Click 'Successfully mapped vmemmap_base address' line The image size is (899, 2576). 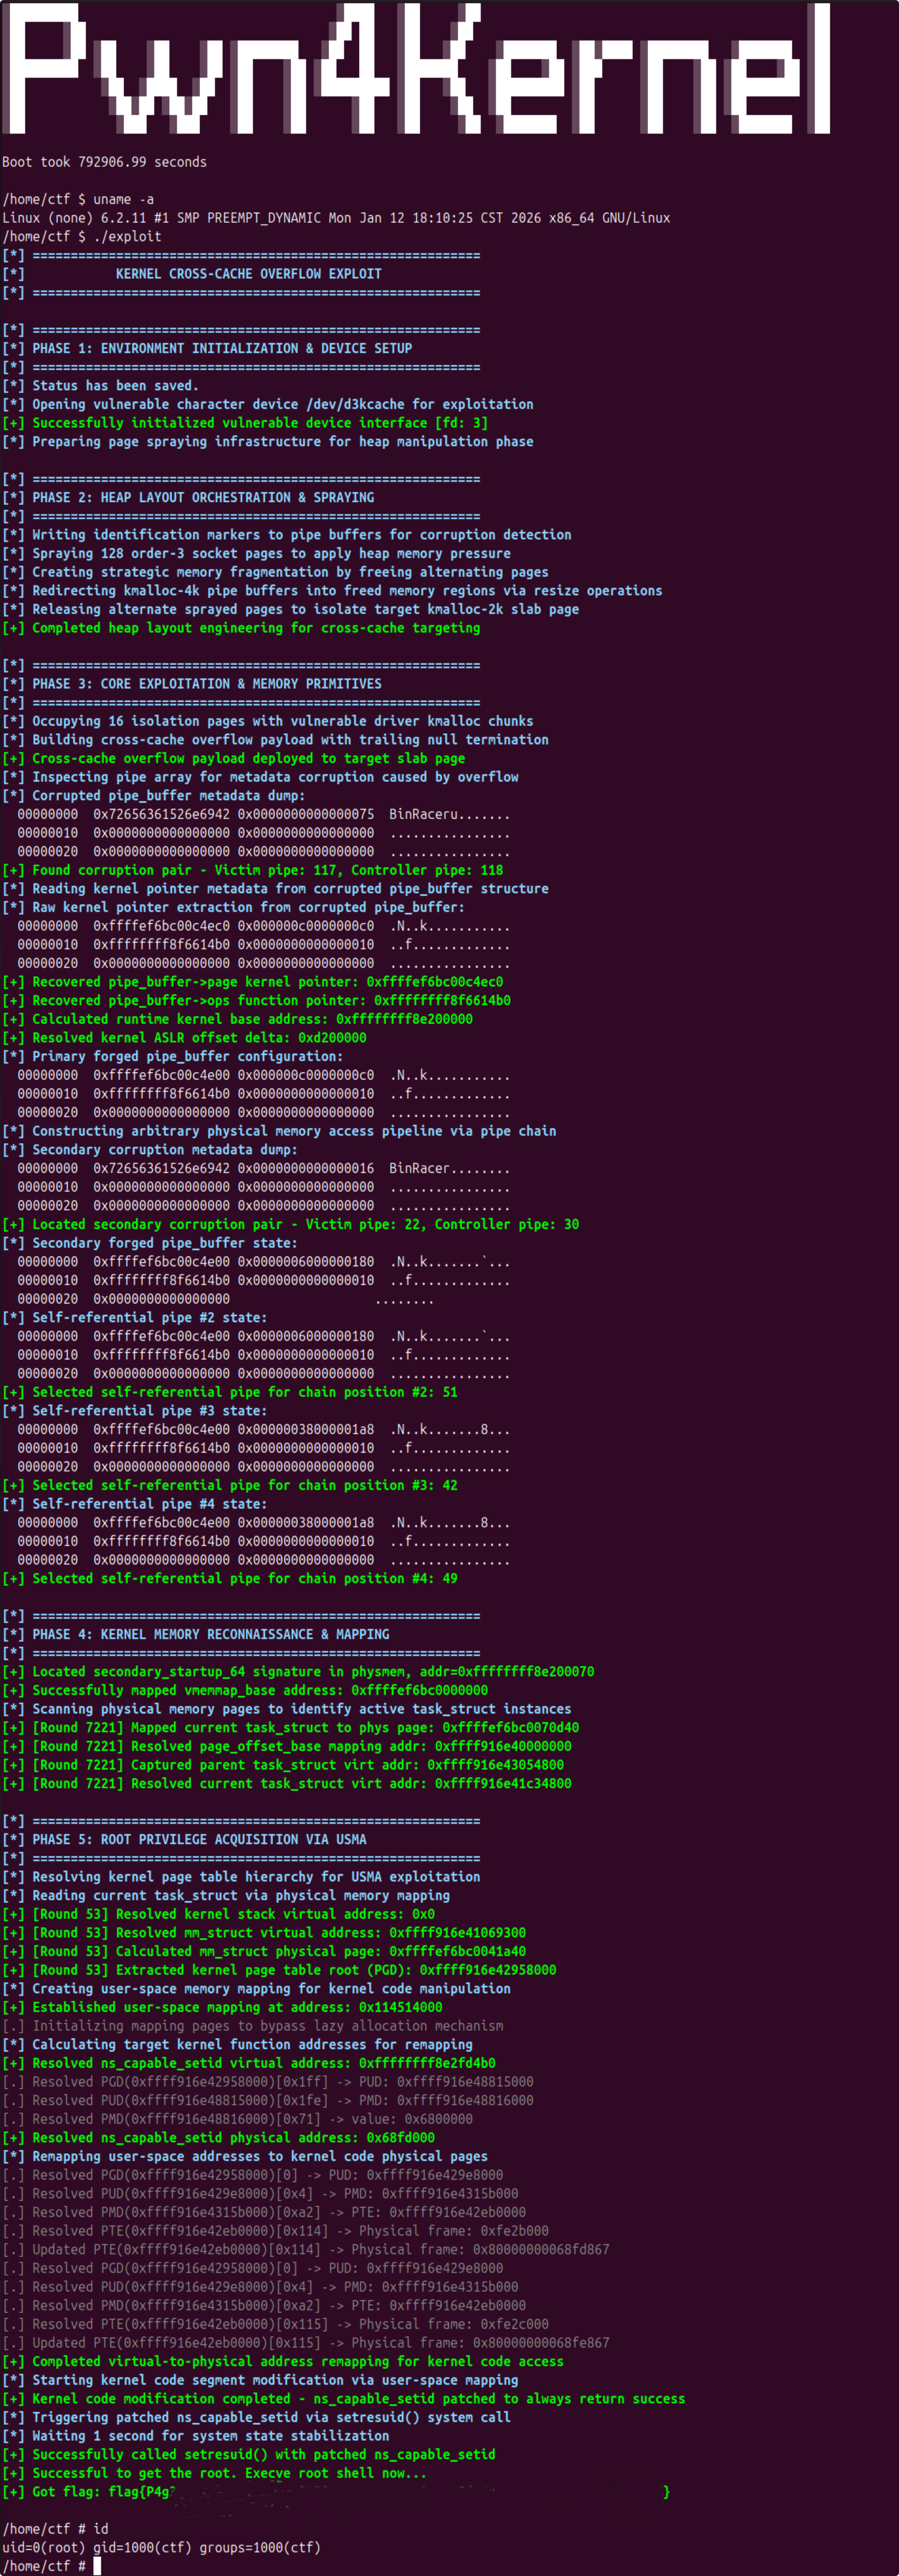point(260,1690)
